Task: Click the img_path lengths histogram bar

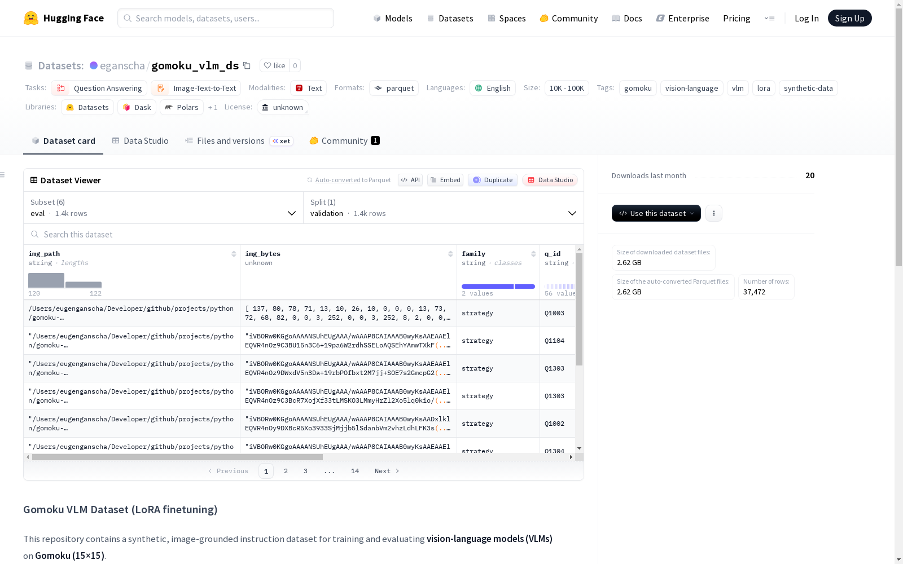Action: point(65,280)
